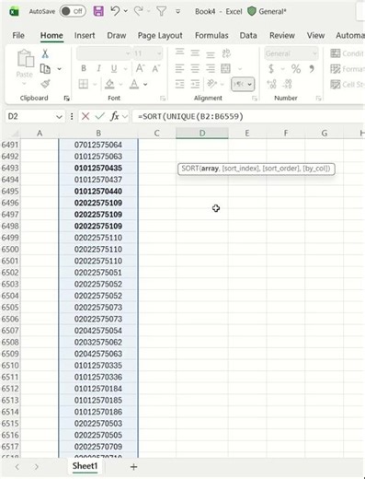This screenshot has height=479, width=365.
Task: Toggle Wrap Text
Action: (226, 53)
